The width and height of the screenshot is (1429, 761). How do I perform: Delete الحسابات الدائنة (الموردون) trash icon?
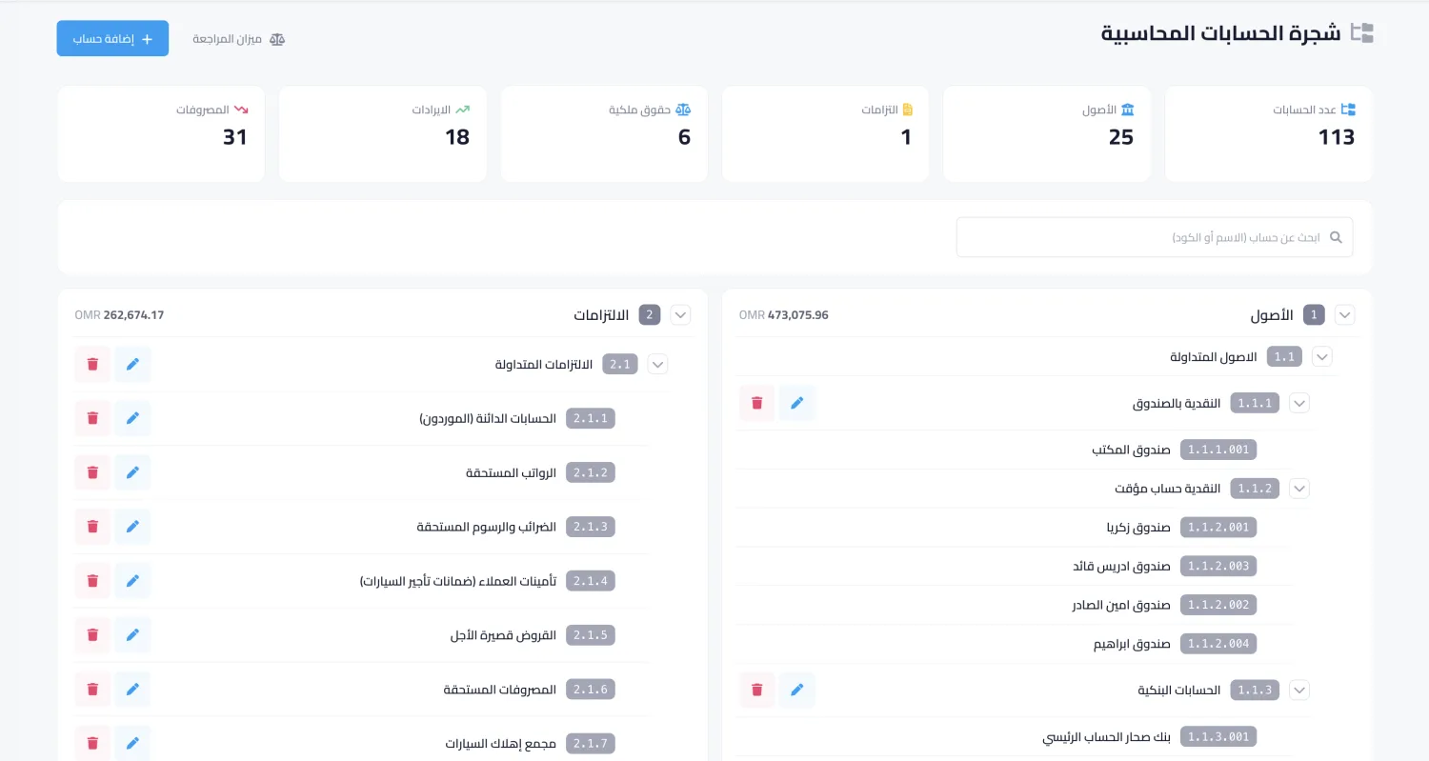[x=92, y=418]
